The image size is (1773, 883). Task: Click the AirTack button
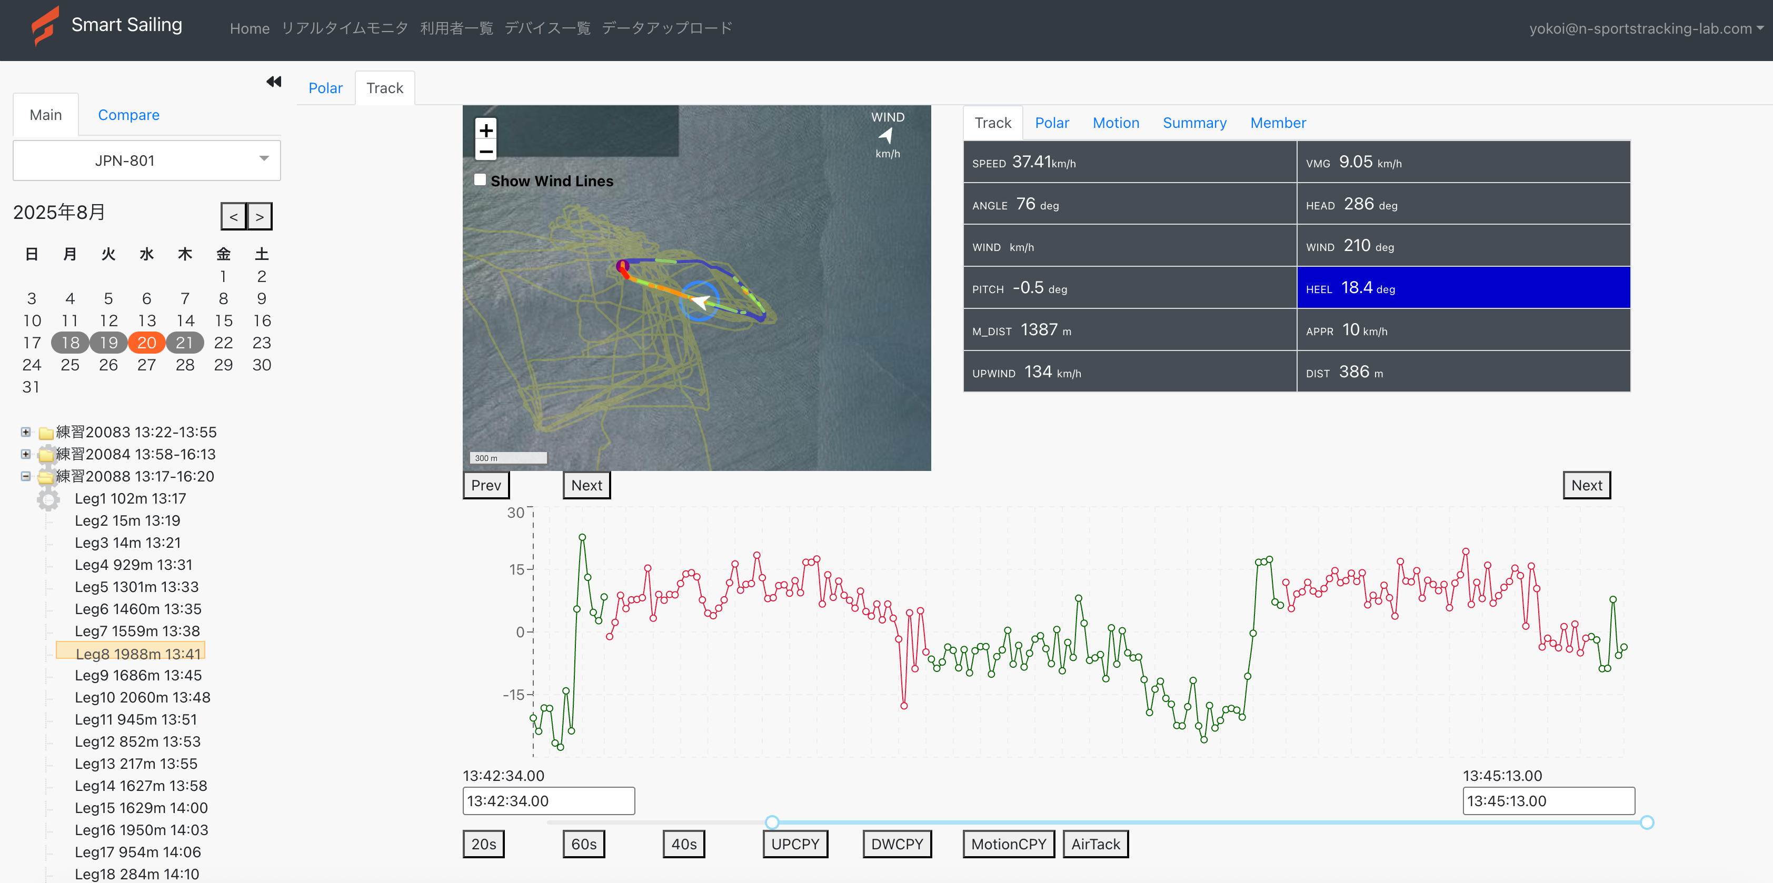(1095, 844)
